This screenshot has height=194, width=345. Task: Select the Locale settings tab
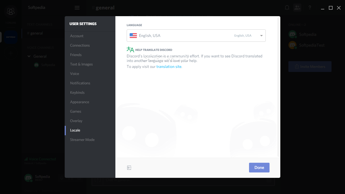90,130
